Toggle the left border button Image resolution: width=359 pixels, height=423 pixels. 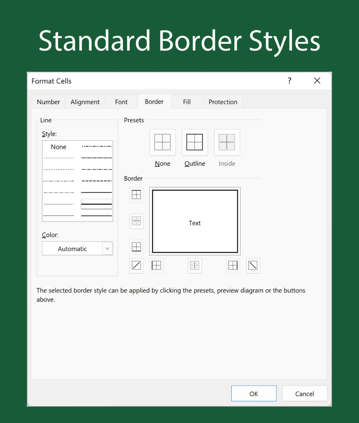pyautogui.click(x=156, y=266)
